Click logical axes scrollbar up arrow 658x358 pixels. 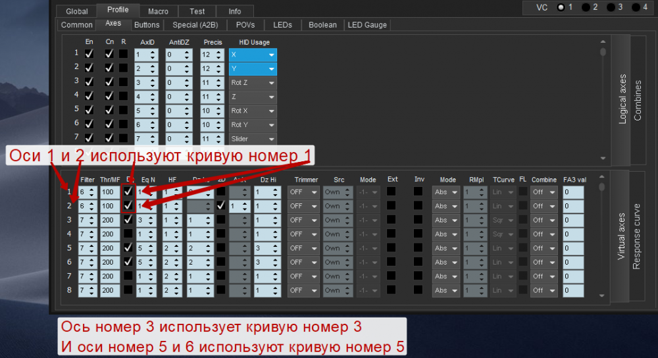(x=603, y=41)
